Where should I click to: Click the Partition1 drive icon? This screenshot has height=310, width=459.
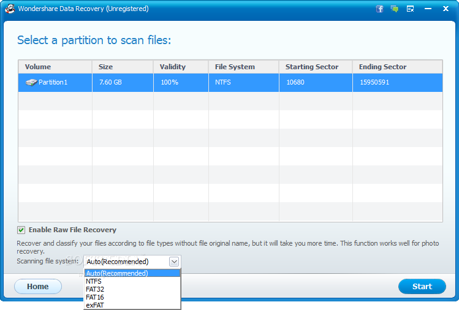pyautogui.click(x=31, y=82)
